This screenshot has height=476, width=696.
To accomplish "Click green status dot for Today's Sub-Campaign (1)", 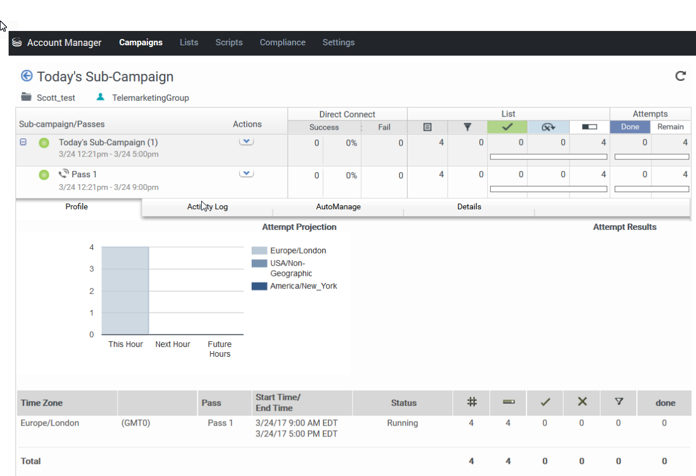I will [44, 143].
